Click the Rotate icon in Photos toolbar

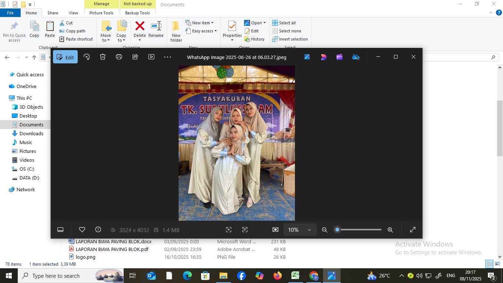click(x=87, y=57)
